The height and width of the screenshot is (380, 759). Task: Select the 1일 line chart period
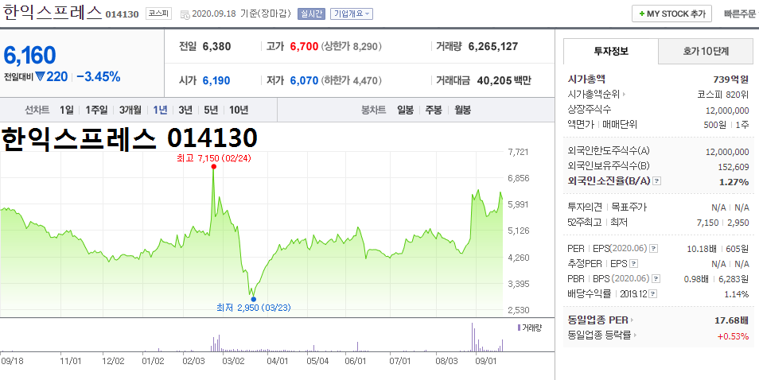tap(66, 111)
